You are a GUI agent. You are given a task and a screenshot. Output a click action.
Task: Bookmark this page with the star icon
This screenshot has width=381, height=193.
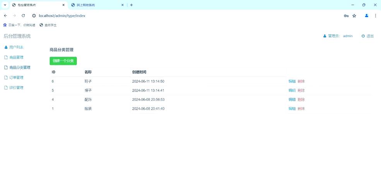tap(354, 16)
